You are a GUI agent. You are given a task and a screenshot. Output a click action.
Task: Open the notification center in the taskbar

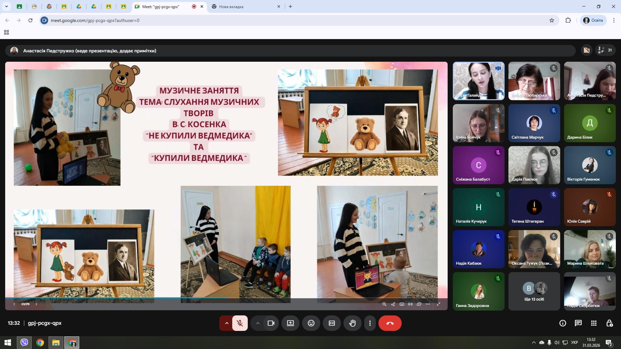click(x=609, y=343)
